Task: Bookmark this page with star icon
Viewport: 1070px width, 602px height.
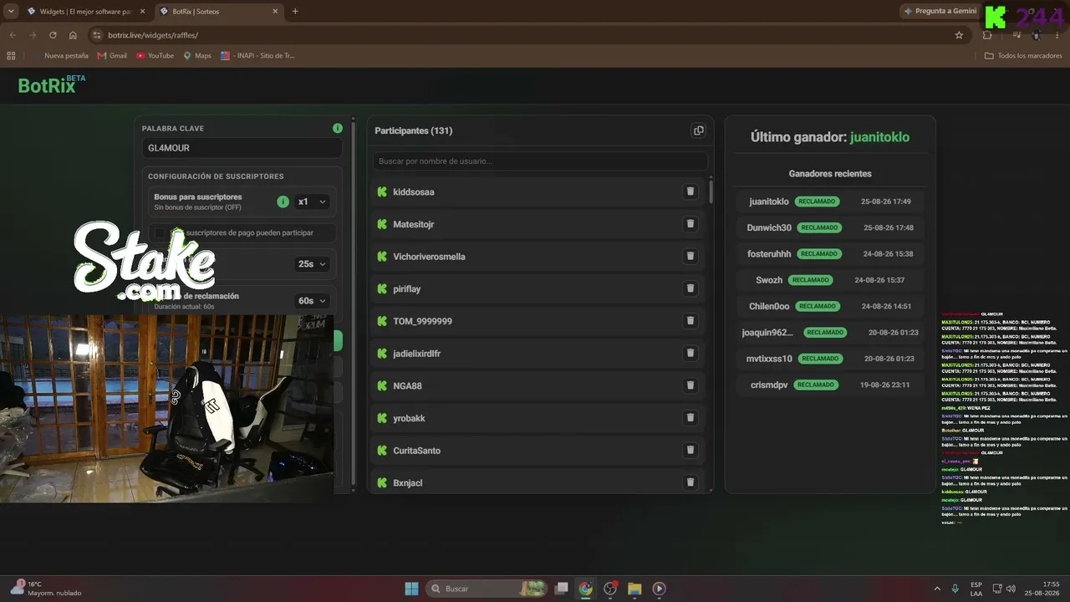Action: tap(959, 35)
